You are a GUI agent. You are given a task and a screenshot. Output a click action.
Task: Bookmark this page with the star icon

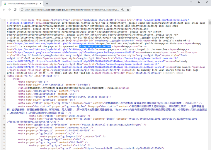tap(128, 10)
